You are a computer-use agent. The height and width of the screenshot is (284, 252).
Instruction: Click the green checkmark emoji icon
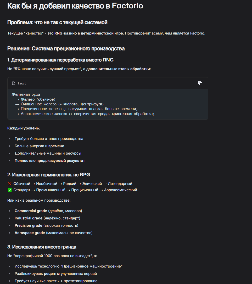coord(10,190)
